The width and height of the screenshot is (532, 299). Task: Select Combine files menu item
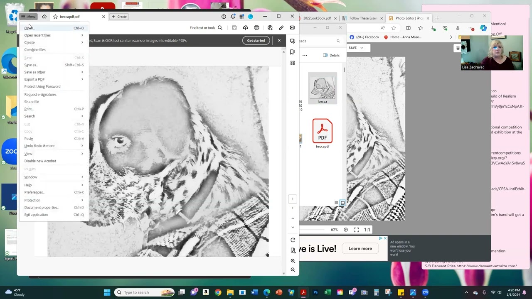click(x=54, y=50)
